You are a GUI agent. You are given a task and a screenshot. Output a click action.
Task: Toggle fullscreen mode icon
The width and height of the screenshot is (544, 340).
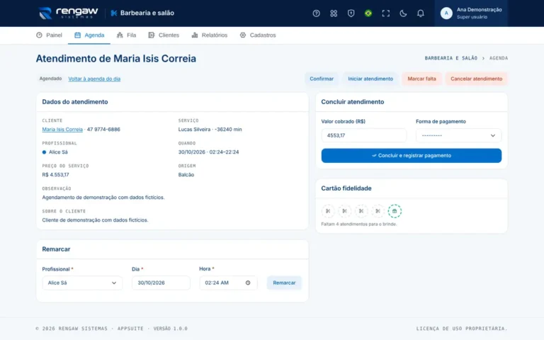[x=385, y=13]
